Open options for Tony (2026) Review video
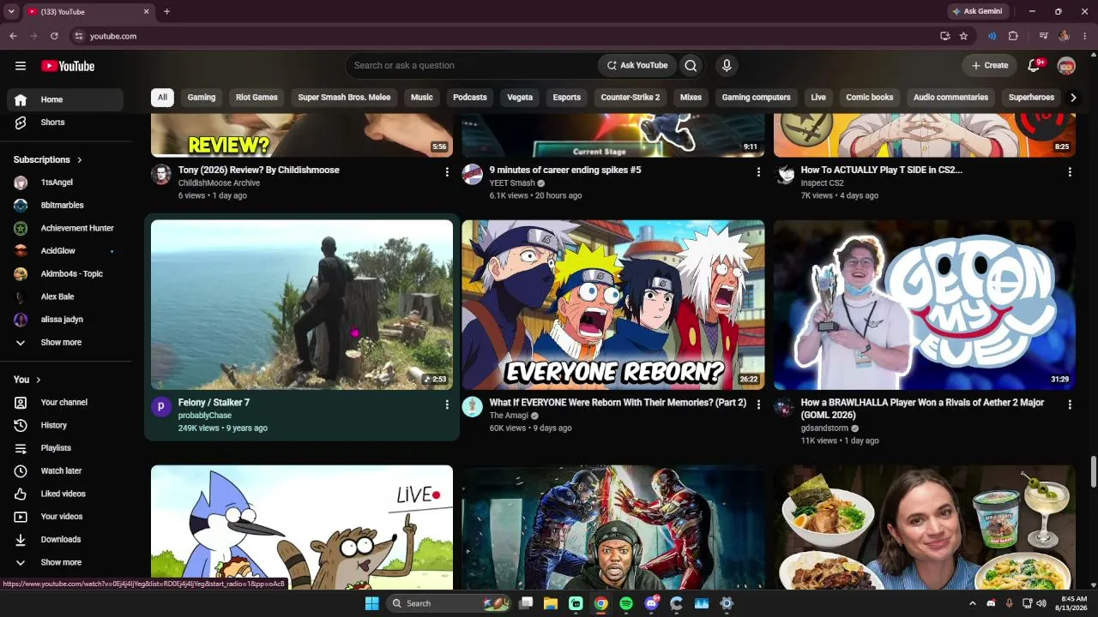1098x617 pixels. [447, 172]
